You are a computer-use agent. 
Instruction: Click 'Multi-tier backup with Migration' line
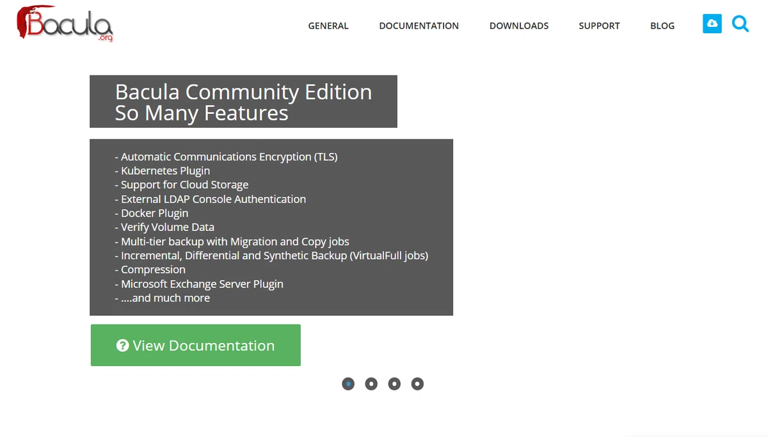232,242
